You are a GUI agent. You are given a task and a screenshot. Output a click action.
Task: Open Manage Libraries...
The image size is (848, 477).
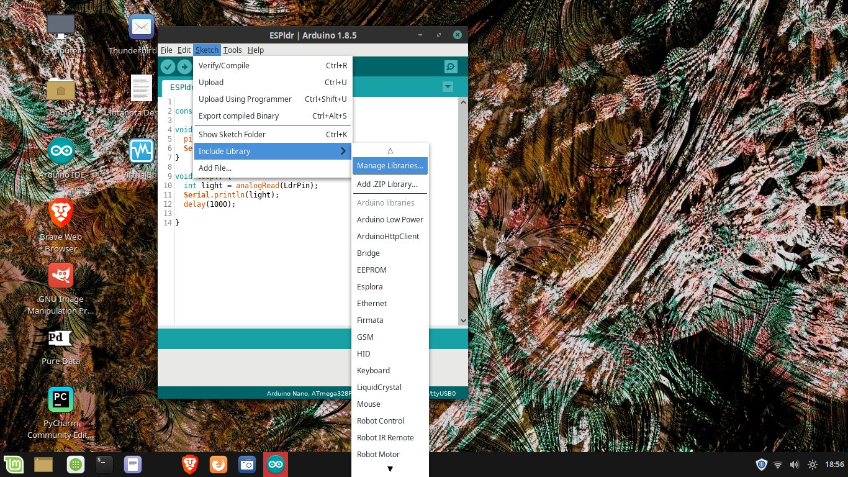390,165
